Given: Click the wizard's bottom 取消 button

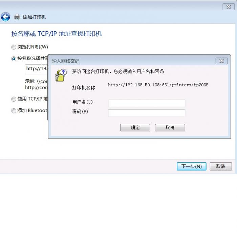Looking at the screenshot, I should pyautogui.click(x=221, y=166).
